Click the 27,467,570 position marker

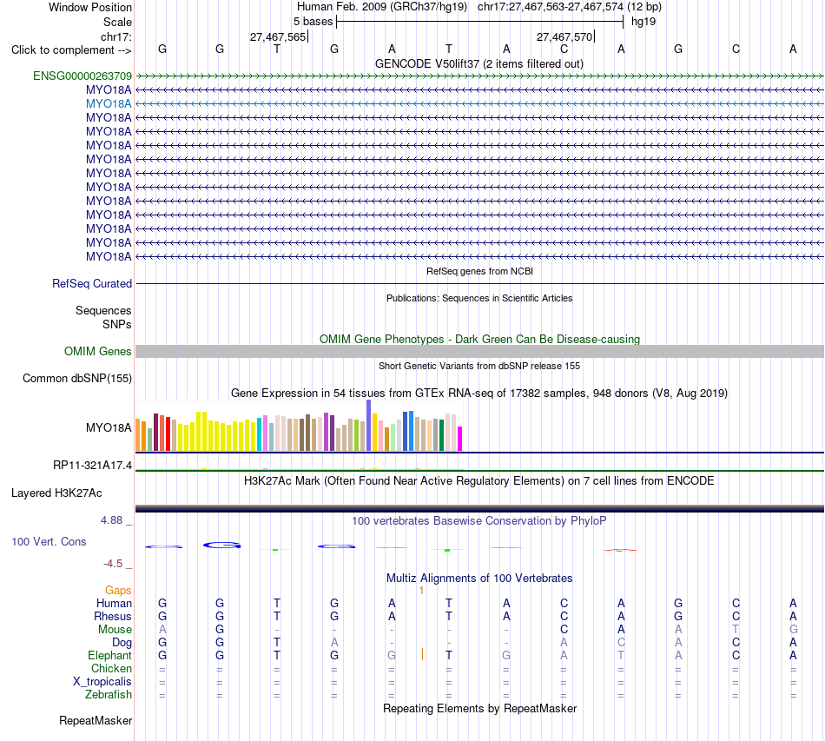(x=564, y=36)
